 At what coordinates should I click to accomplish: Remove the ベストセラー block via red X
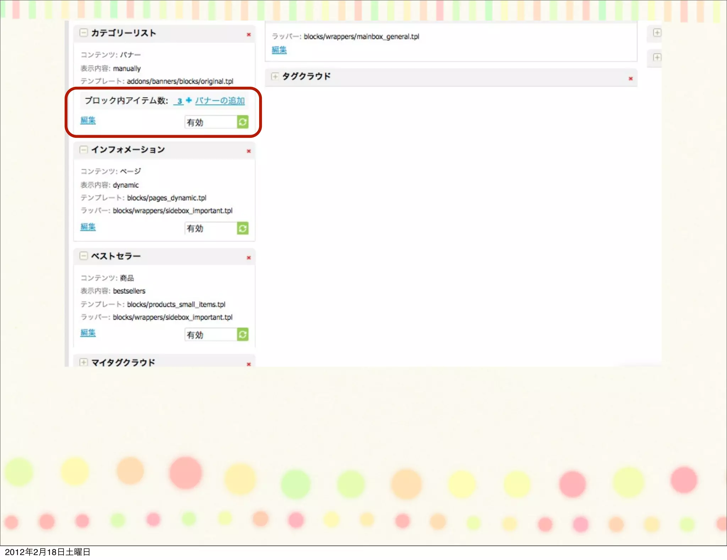pyautogui.click(x=249, y=258)
